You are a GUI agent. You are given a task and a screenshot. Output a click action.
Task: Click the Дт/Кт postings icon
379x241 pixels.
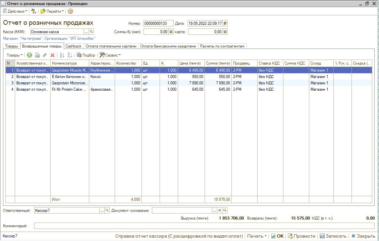pyautogui.click(x=34, y=11)
